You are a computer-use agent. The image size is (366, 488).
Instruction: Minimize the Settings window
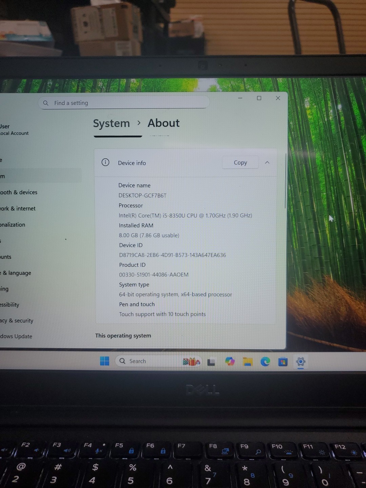click(240, 98)
